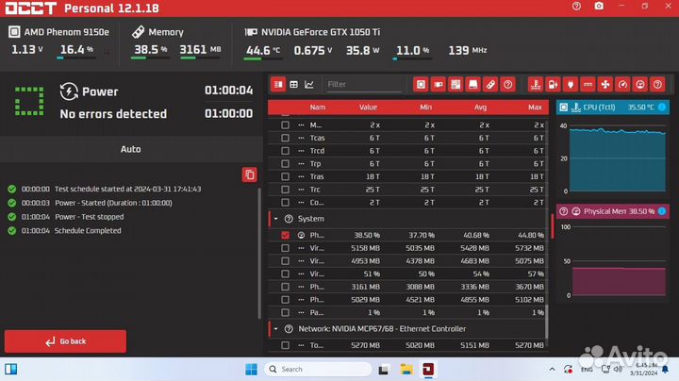Screen dimensions: 679x381
Task: Click the "No errors detected" status text
Action: click(x=113, y=114)
